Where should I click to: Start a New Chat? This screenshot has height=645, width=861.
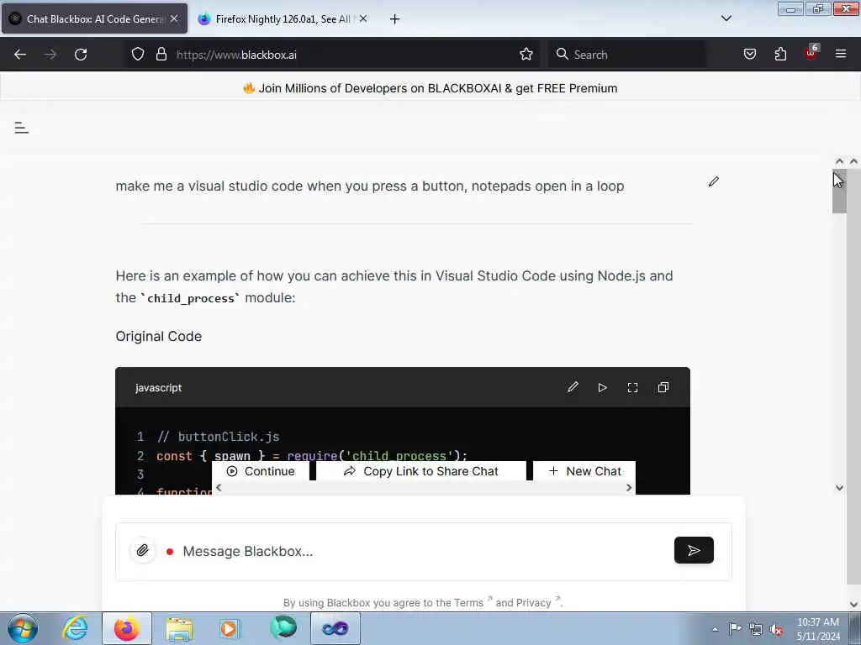coord(584,471)
